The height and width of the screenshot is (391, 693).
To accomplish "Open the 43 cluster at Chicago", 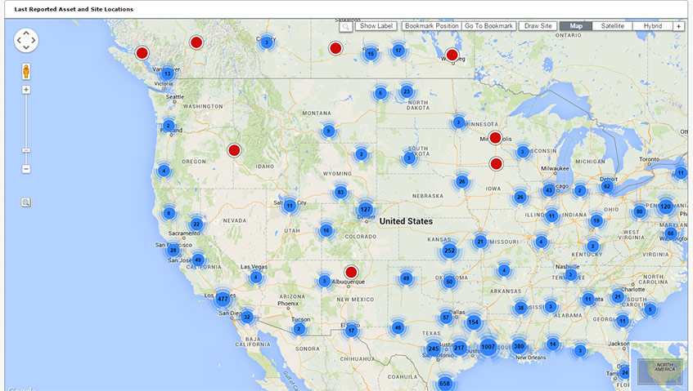I will pos(548,190).
